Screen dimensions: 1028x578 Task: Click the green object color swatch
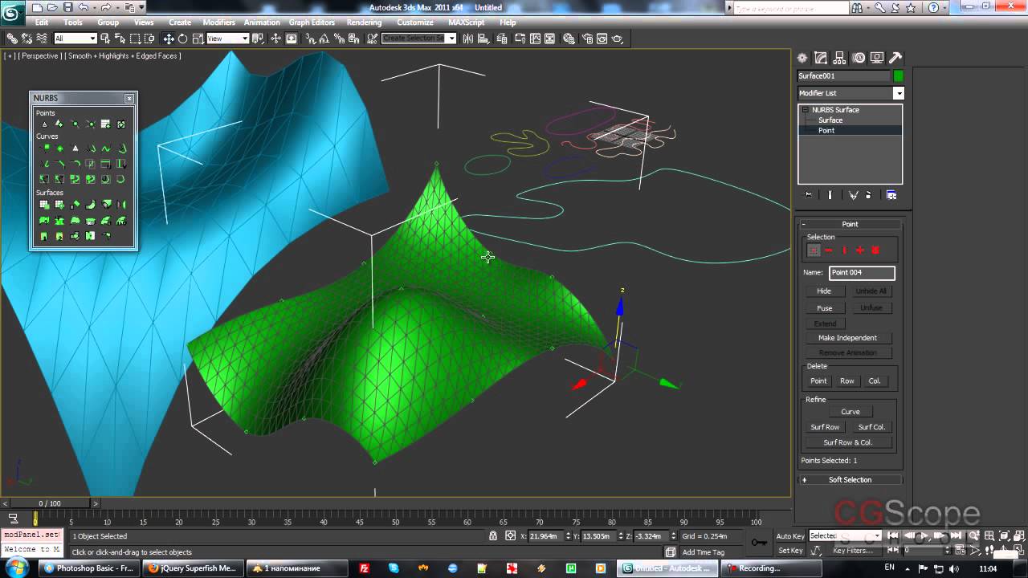[898, 76]
